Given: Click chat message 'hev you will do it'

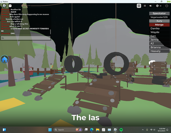Looking at the screenshot, I should click(x=15, y=21).
